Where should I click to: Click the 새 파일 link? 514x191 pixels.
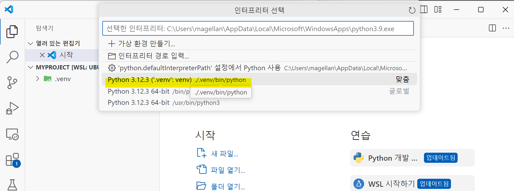(224, 153)
